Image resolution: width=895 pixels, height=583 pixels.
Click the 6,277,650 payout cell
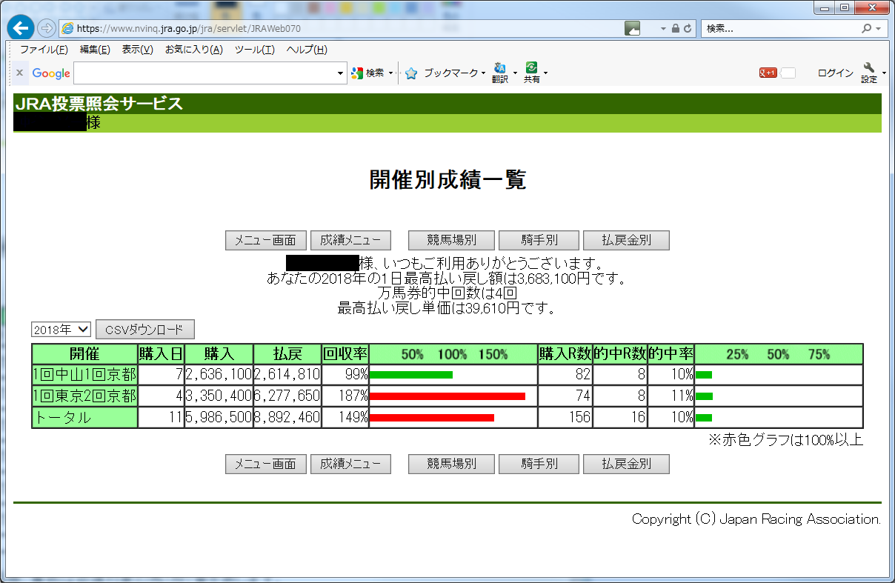pos(287,396)
